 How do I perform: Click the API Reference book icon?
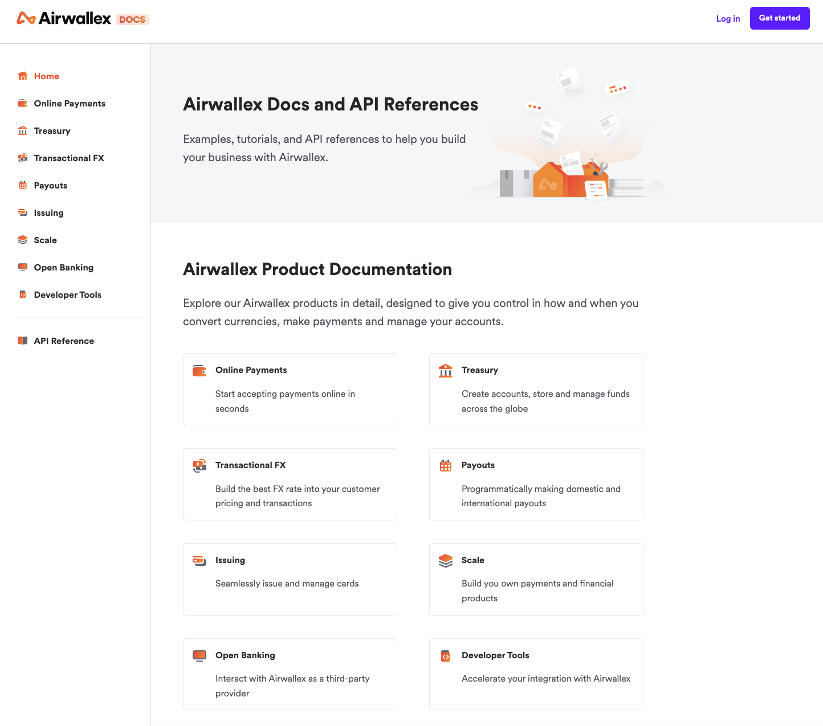pos(23,341)
